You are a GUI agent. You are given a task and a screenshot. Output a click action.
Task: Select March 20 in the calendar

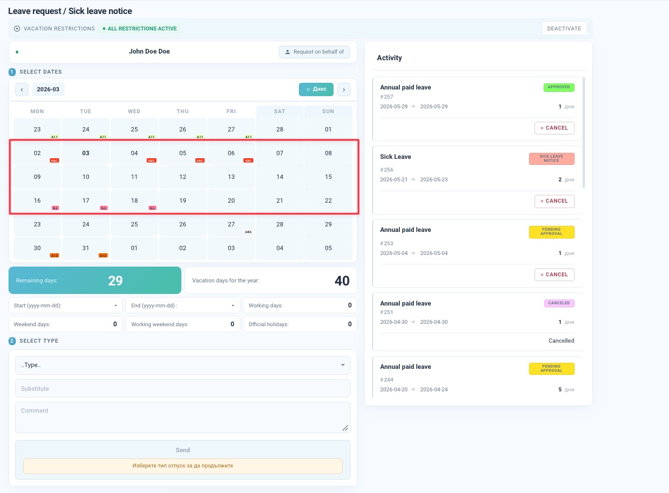coord(231,200)
